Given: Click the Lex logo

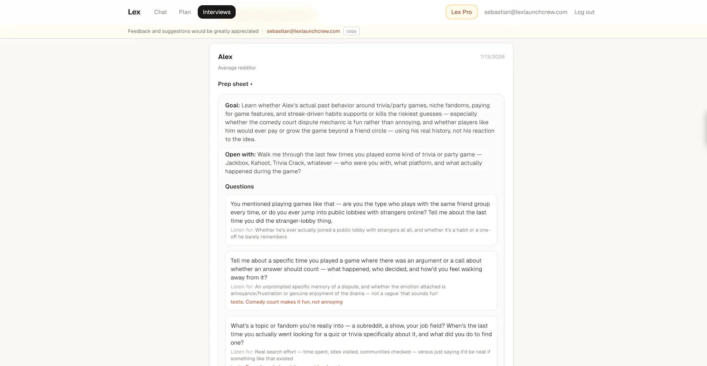Looking at the screenshot, I should [x=134, y=12].
